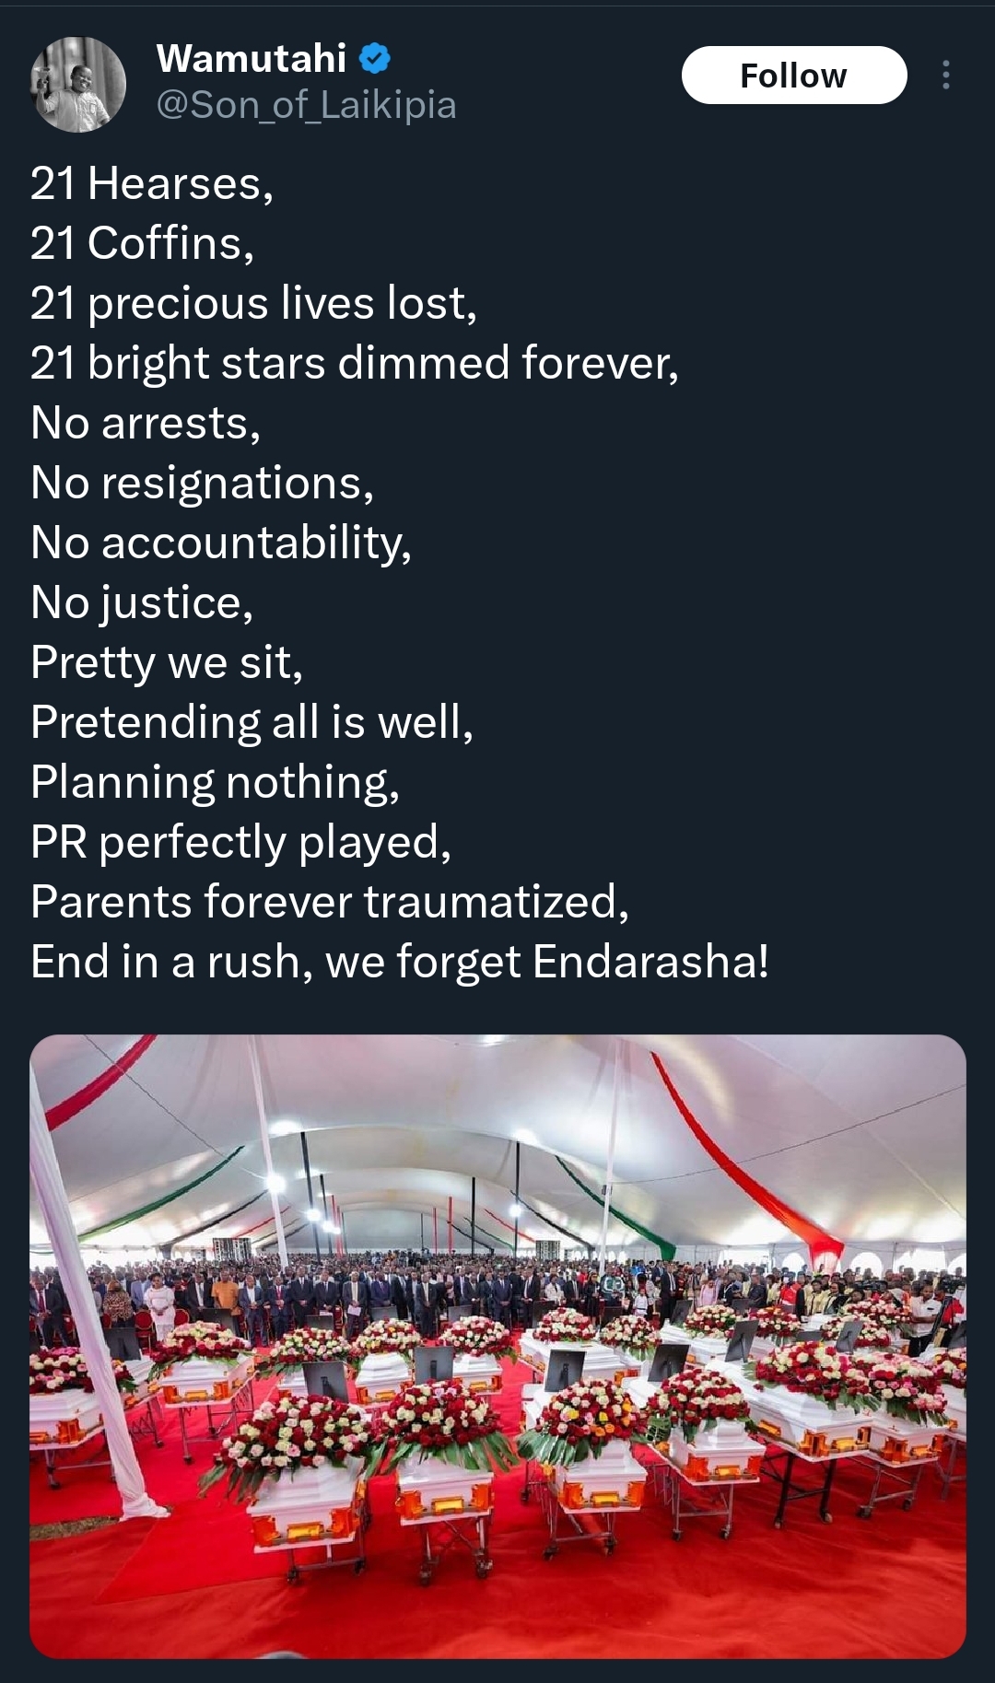
Task: Open the attached coffins photo
Action: tap(497, 1347)
